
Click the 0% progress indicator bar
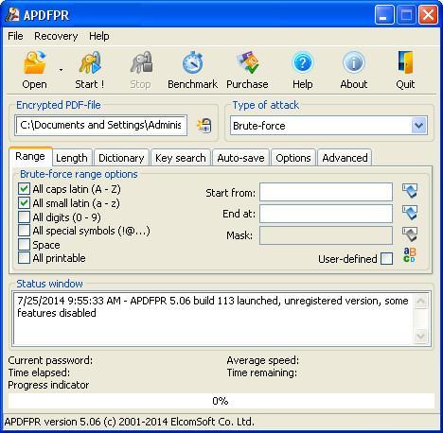(x=221, y=401)
